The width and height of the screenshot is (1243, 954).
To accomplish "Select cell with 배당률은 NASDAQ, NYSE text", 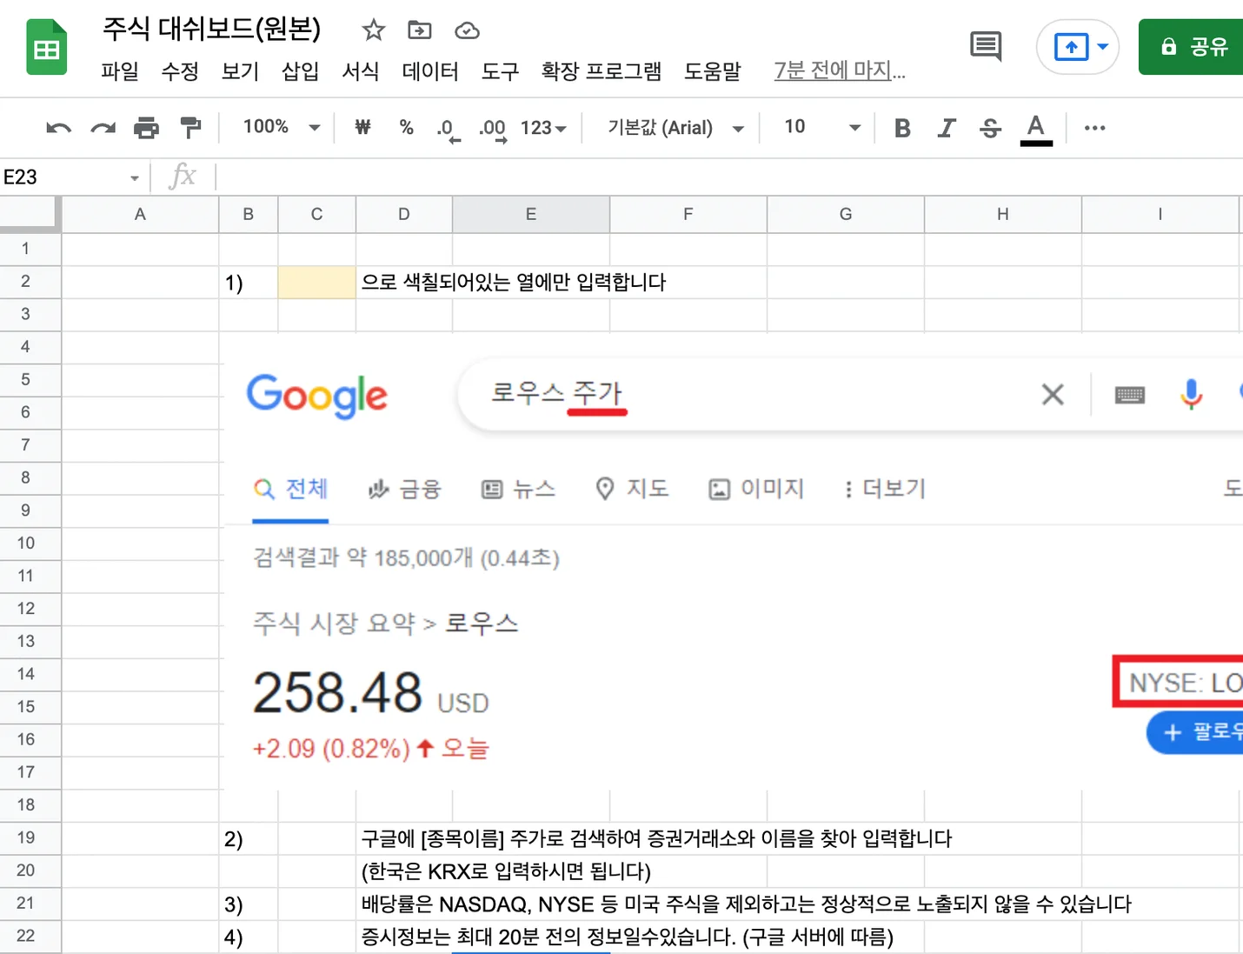I will tap(746, 904).
